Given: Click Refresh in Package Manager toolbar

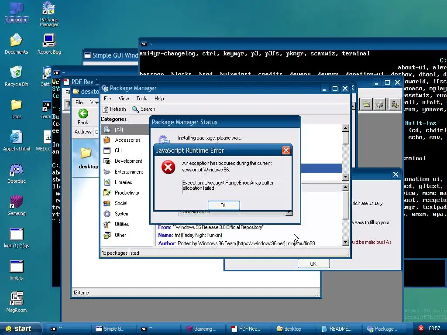Looking at the screenshot, I should pyautogui.click(x=114, y=109).
